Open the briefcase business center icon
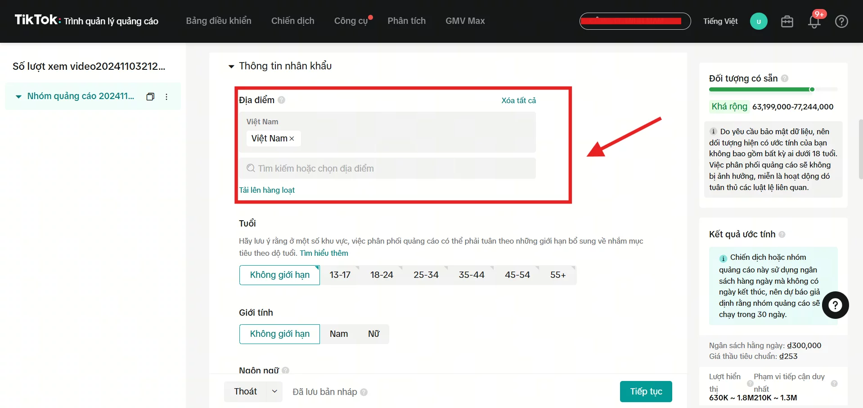The height and width of the screenshot is (408, 863). [x=787, y=21]
